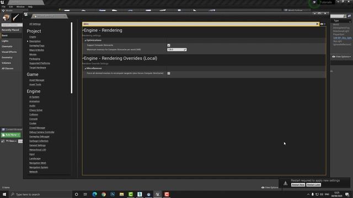
Task: Open Maps & Modes project settings
Action: [36, 50]
